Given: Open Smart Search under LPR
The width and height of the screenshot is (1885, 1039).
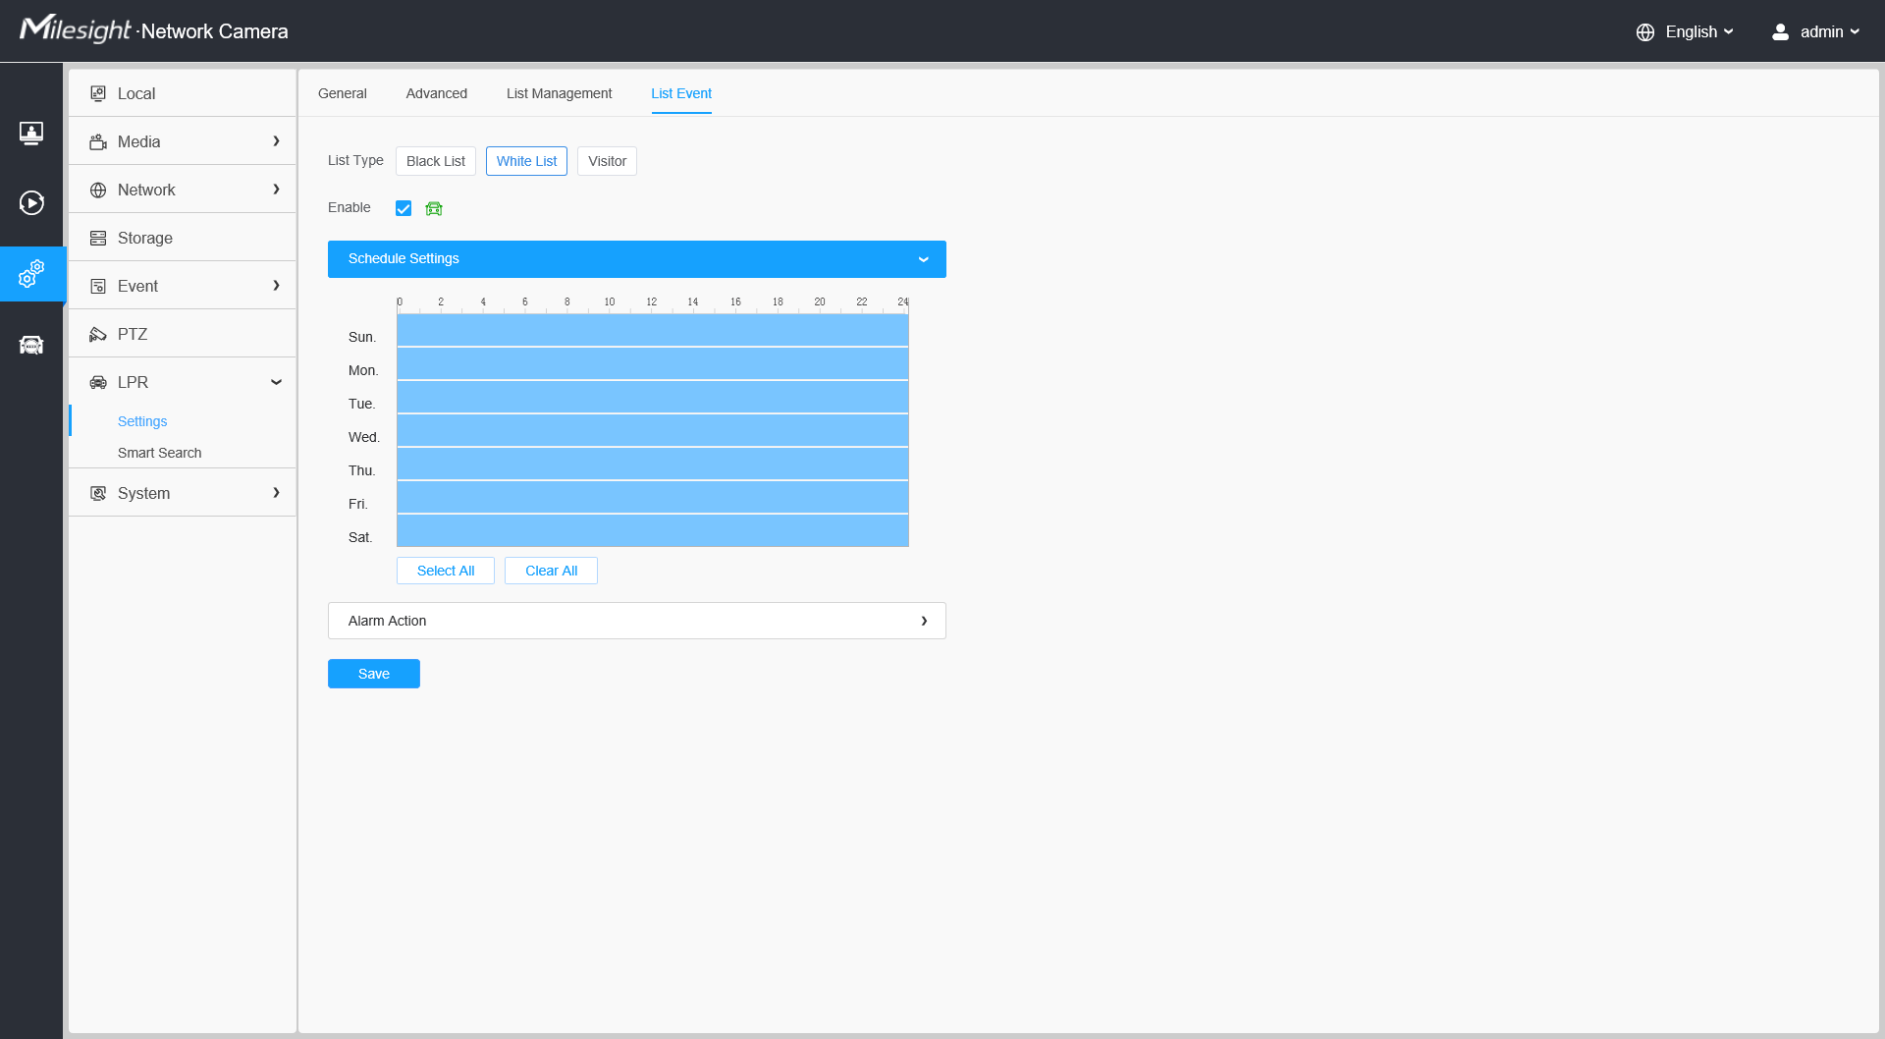Looking at the screenshot, I should (x=159, y=453).
